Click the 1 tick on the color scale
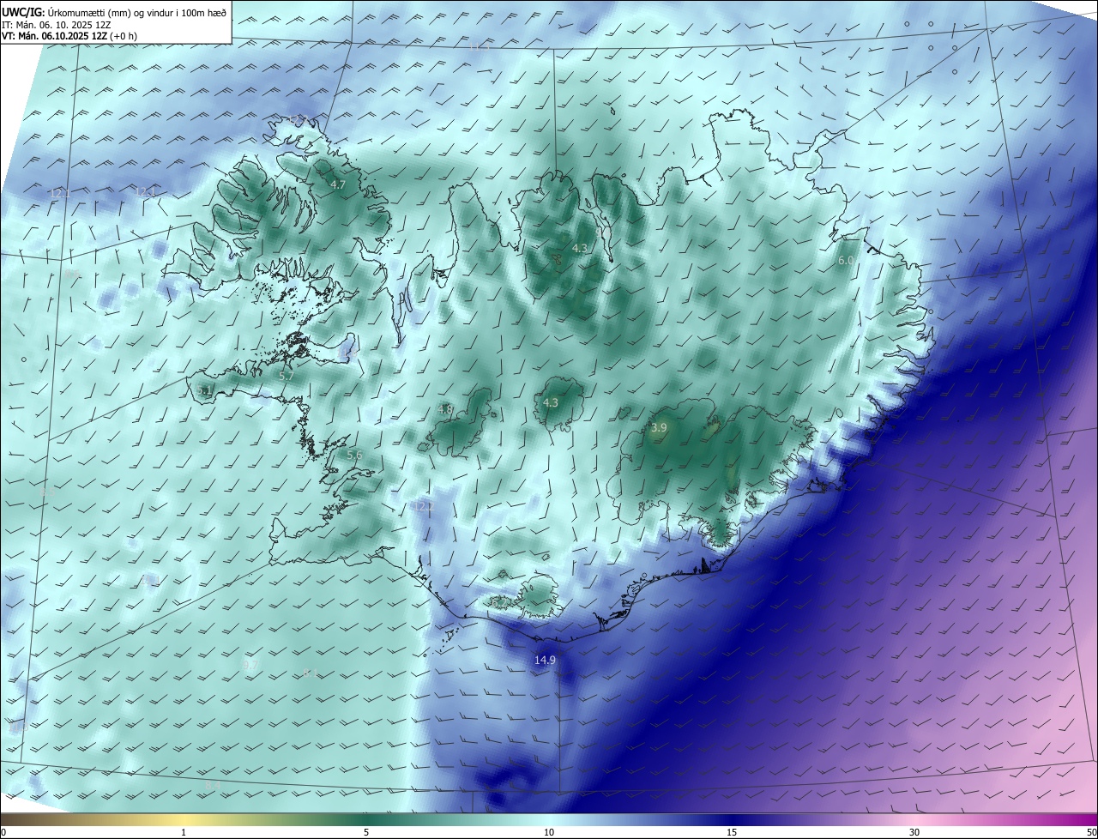 tap(184, 832)
